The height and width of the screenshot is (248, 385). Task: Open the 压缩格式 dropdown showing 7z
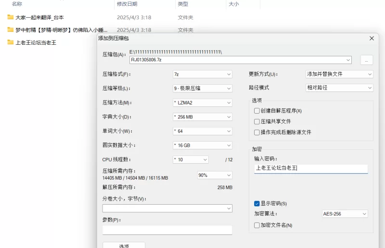tap(202, 75)
